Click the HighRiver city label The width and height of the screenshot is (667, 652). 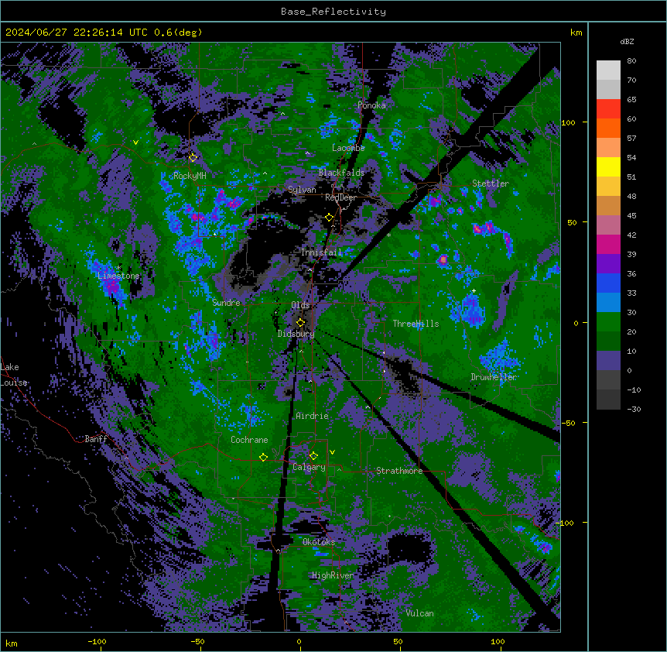pos(333,575)
